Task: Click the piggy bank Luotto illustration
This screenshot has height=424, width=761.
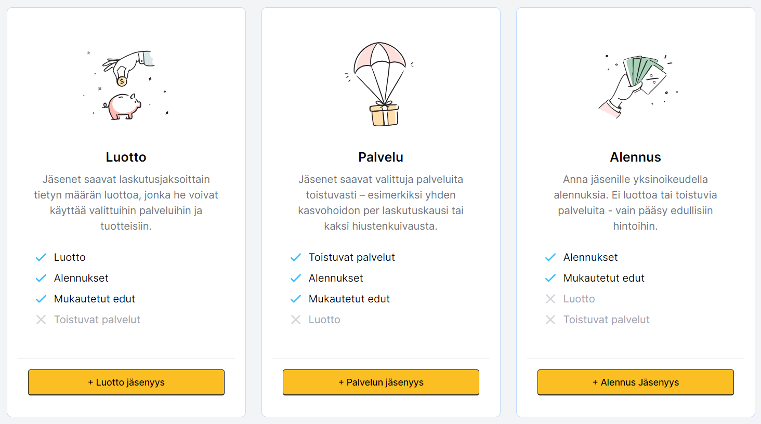Action: click(x=126, y=85)
